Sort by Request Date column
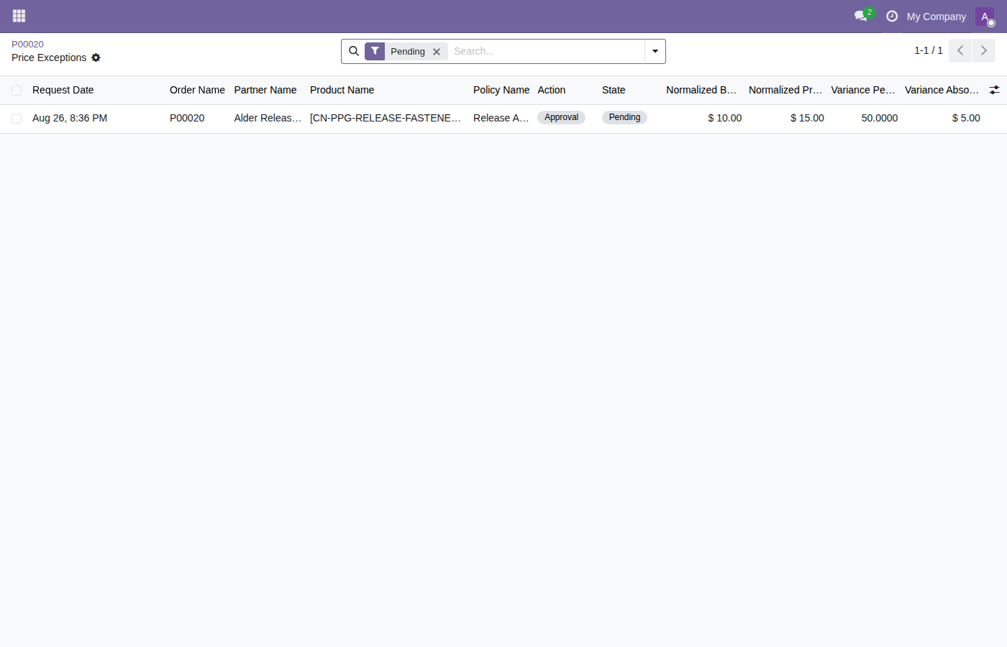This screenshot has height=647, width=1007. 63,90
